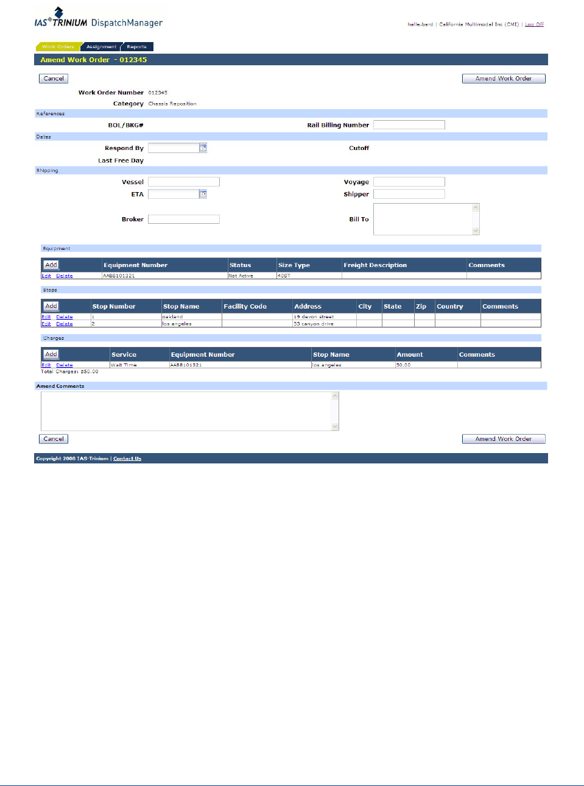Focus the Voyage input field
Viewport: 584px width, 786px height.
point(409,182)
